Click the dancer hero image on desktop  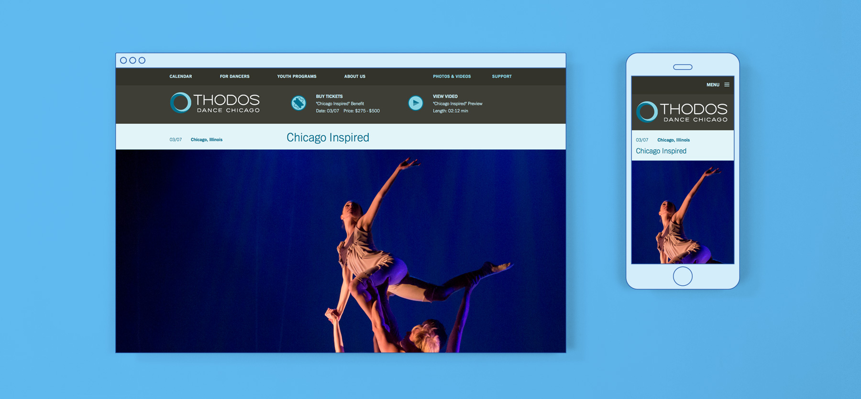[341, 251]
